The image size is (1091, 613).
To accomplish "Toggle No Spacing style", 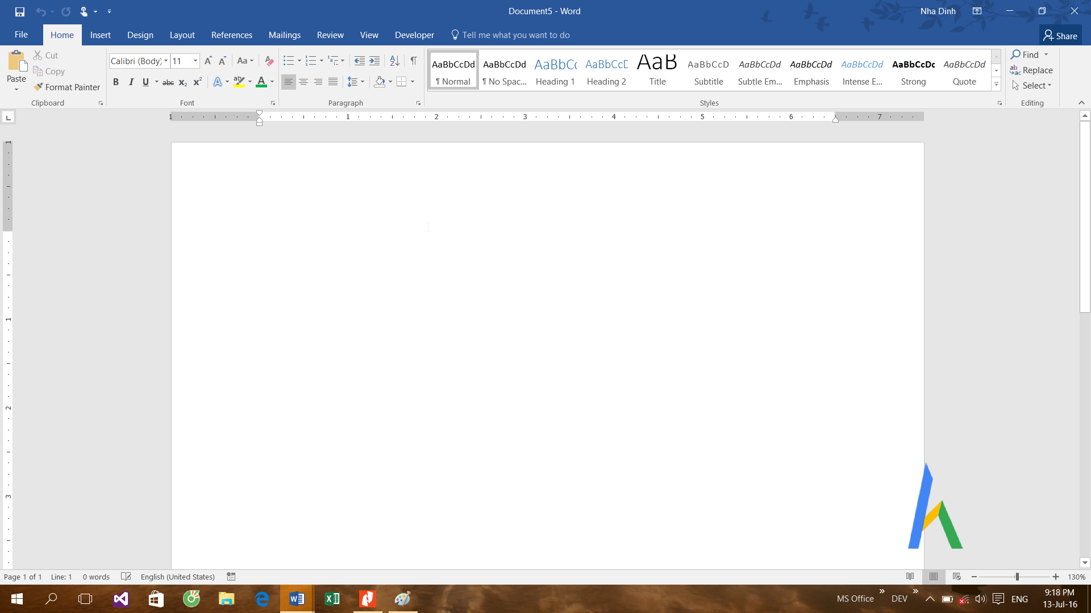I will pyautogui.click(x=504, y=71).
